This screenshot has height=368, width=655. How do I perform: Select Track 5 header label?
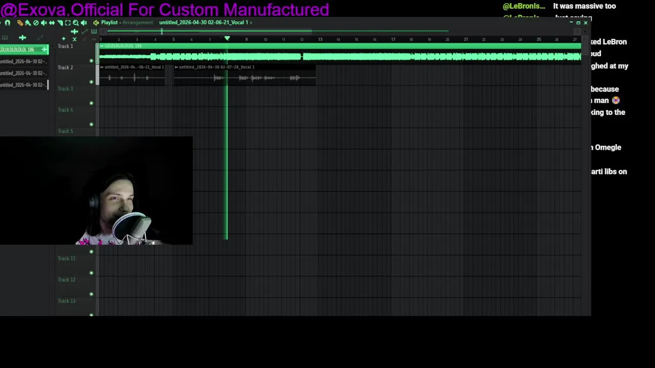65,131
